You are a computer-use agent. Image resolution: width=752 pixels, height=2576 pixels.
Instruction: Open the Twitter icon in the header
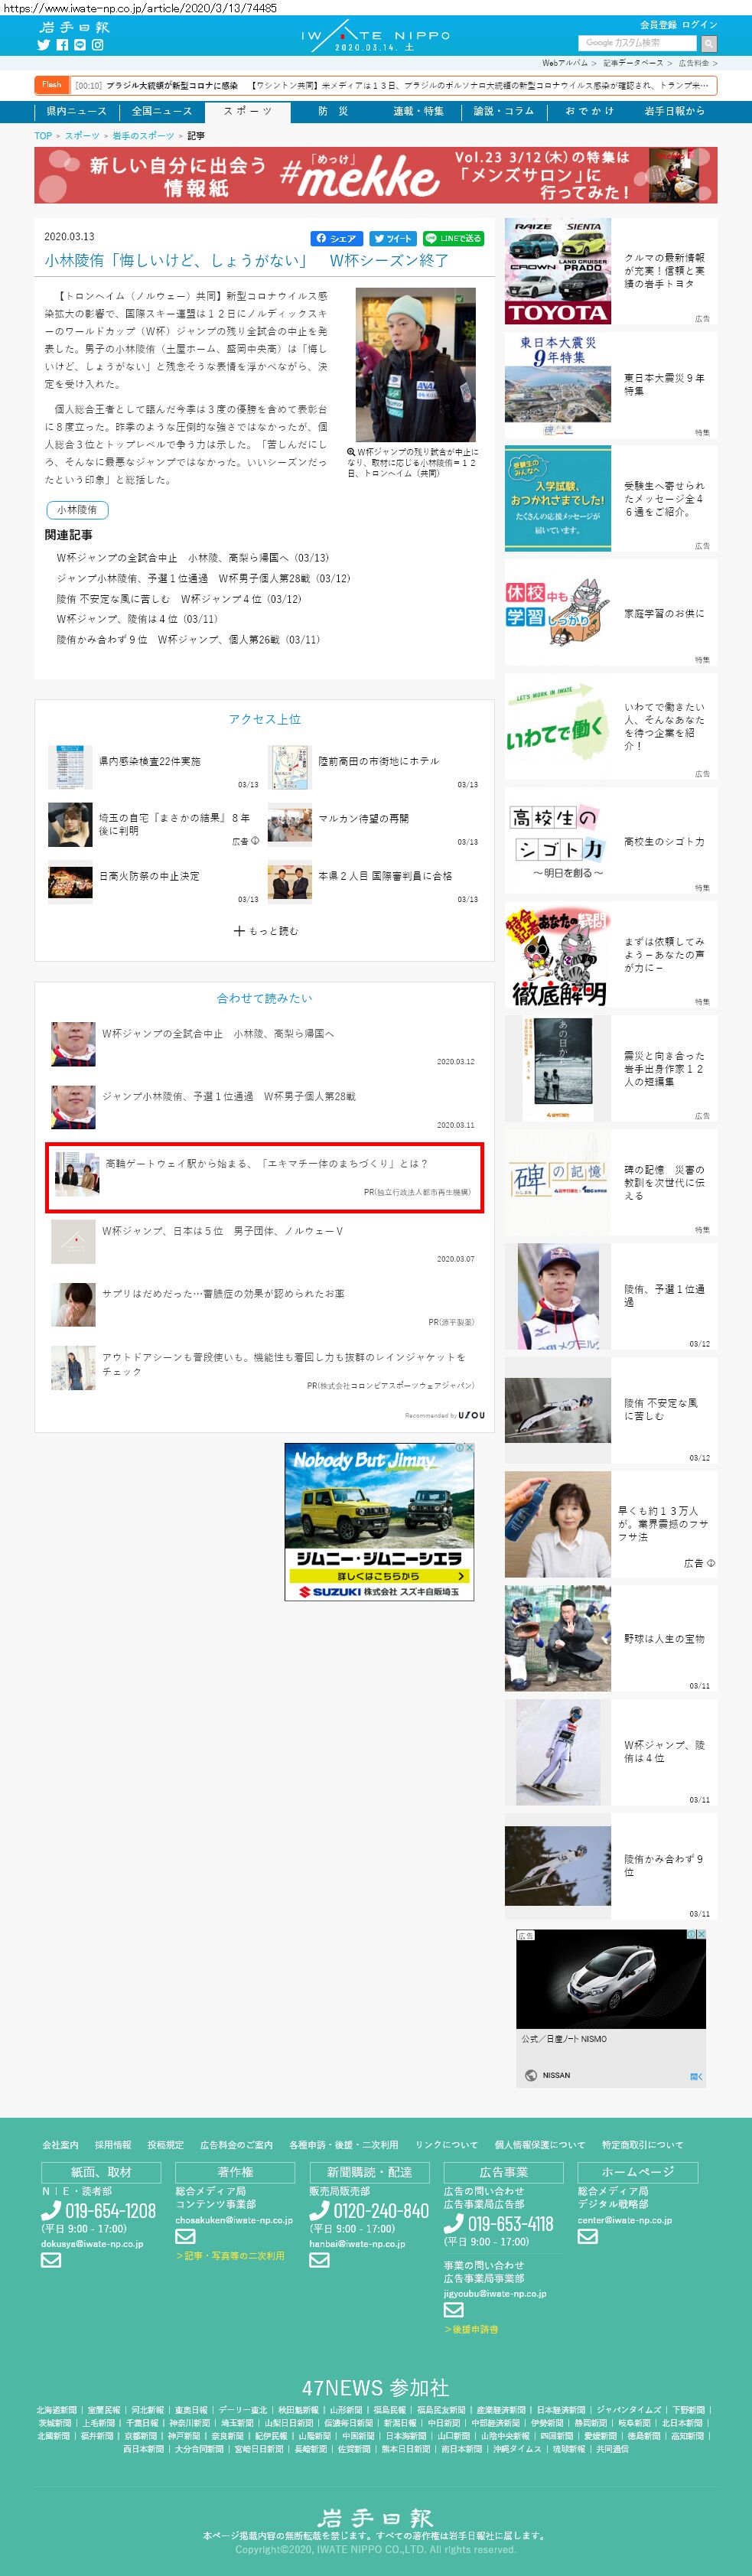(x=43, y=45)
